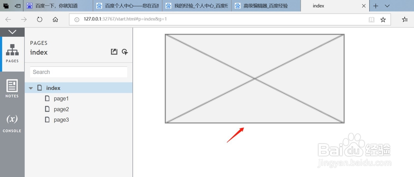Close the index browser tab
This screenshot has width=414, height=177.
(363, 6)
